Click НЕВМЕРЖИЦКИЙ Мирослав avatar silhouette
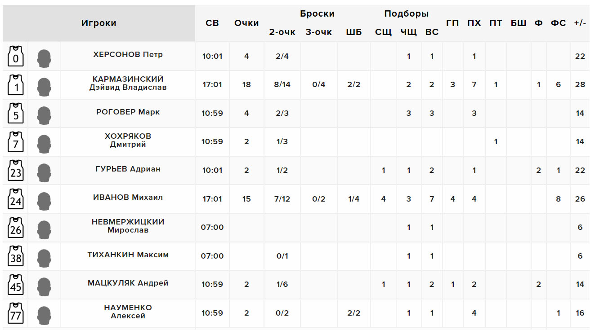Image resolution: width=595 pixels, height=330 pixels. (44, 228)
